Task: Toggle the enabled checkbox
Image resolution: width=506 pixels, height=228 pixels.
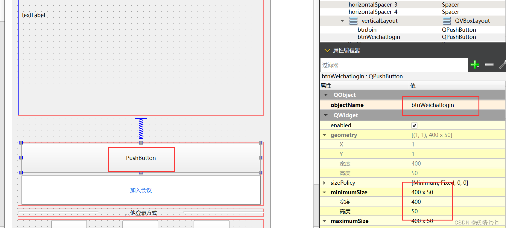Action: [414, 126]
